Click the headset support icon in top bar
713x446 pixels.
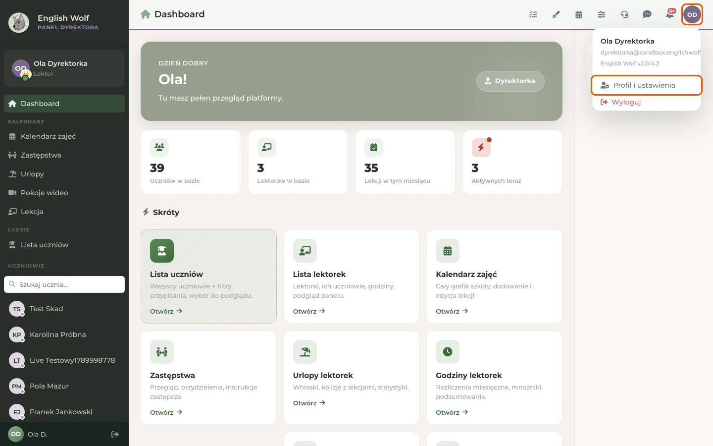pos(624,14)
